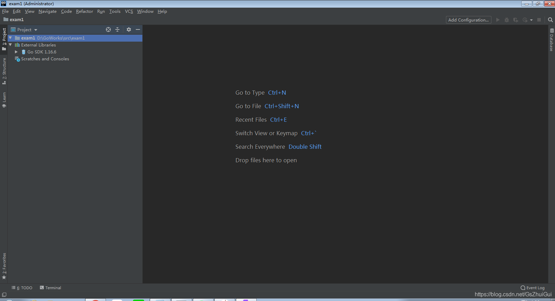555x301 pixels.
Task: Click the Ctrl+N shortcut text
Action: point(277,93)
